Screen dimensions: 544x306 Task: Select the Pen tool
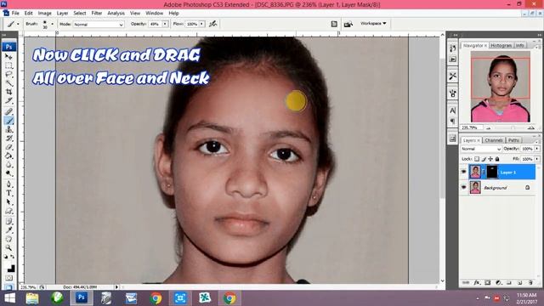point(9,184)
